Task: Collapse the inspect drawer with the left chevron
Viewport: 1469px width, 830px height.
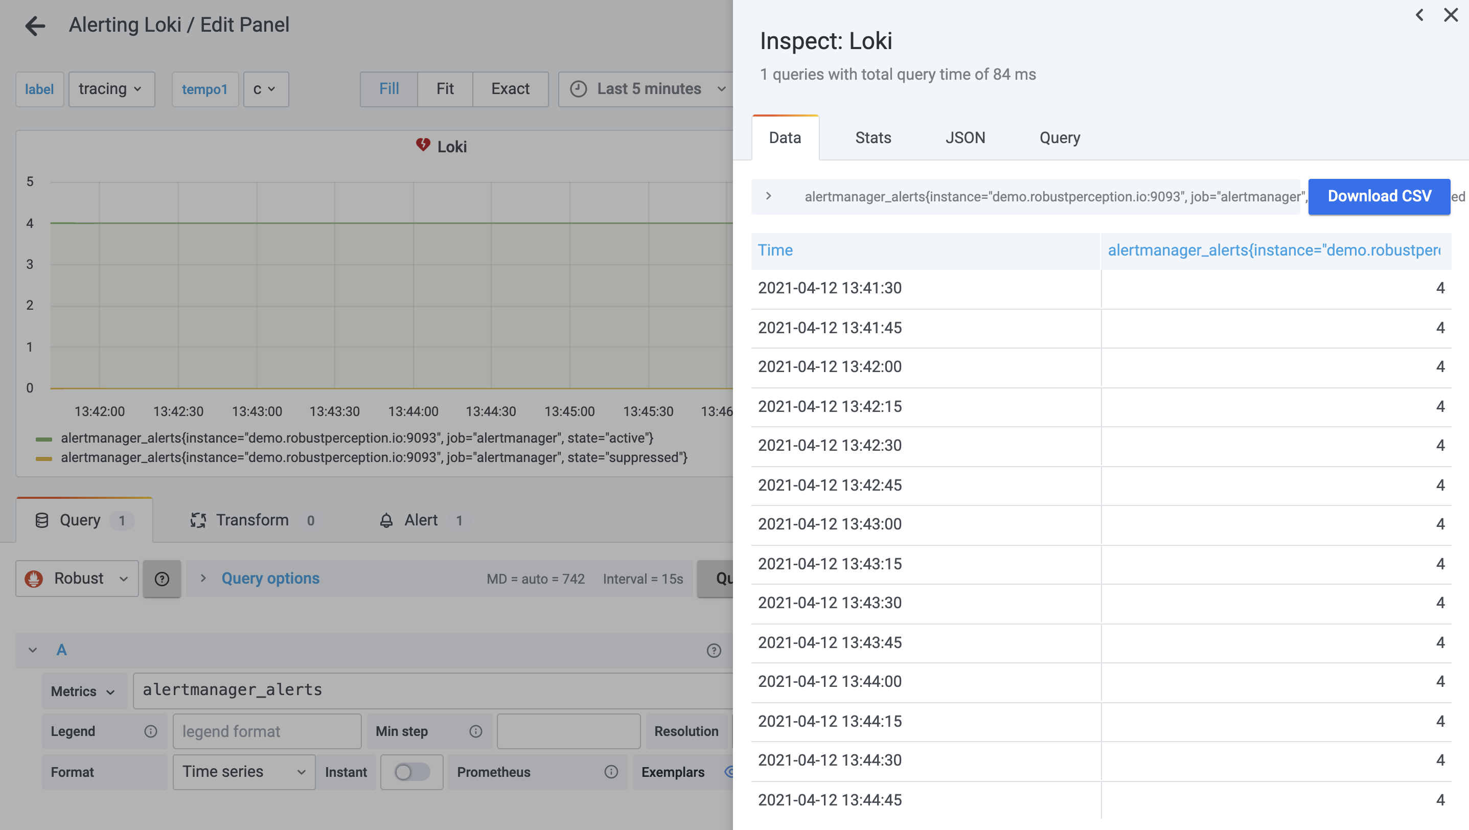Action: 1420,15
